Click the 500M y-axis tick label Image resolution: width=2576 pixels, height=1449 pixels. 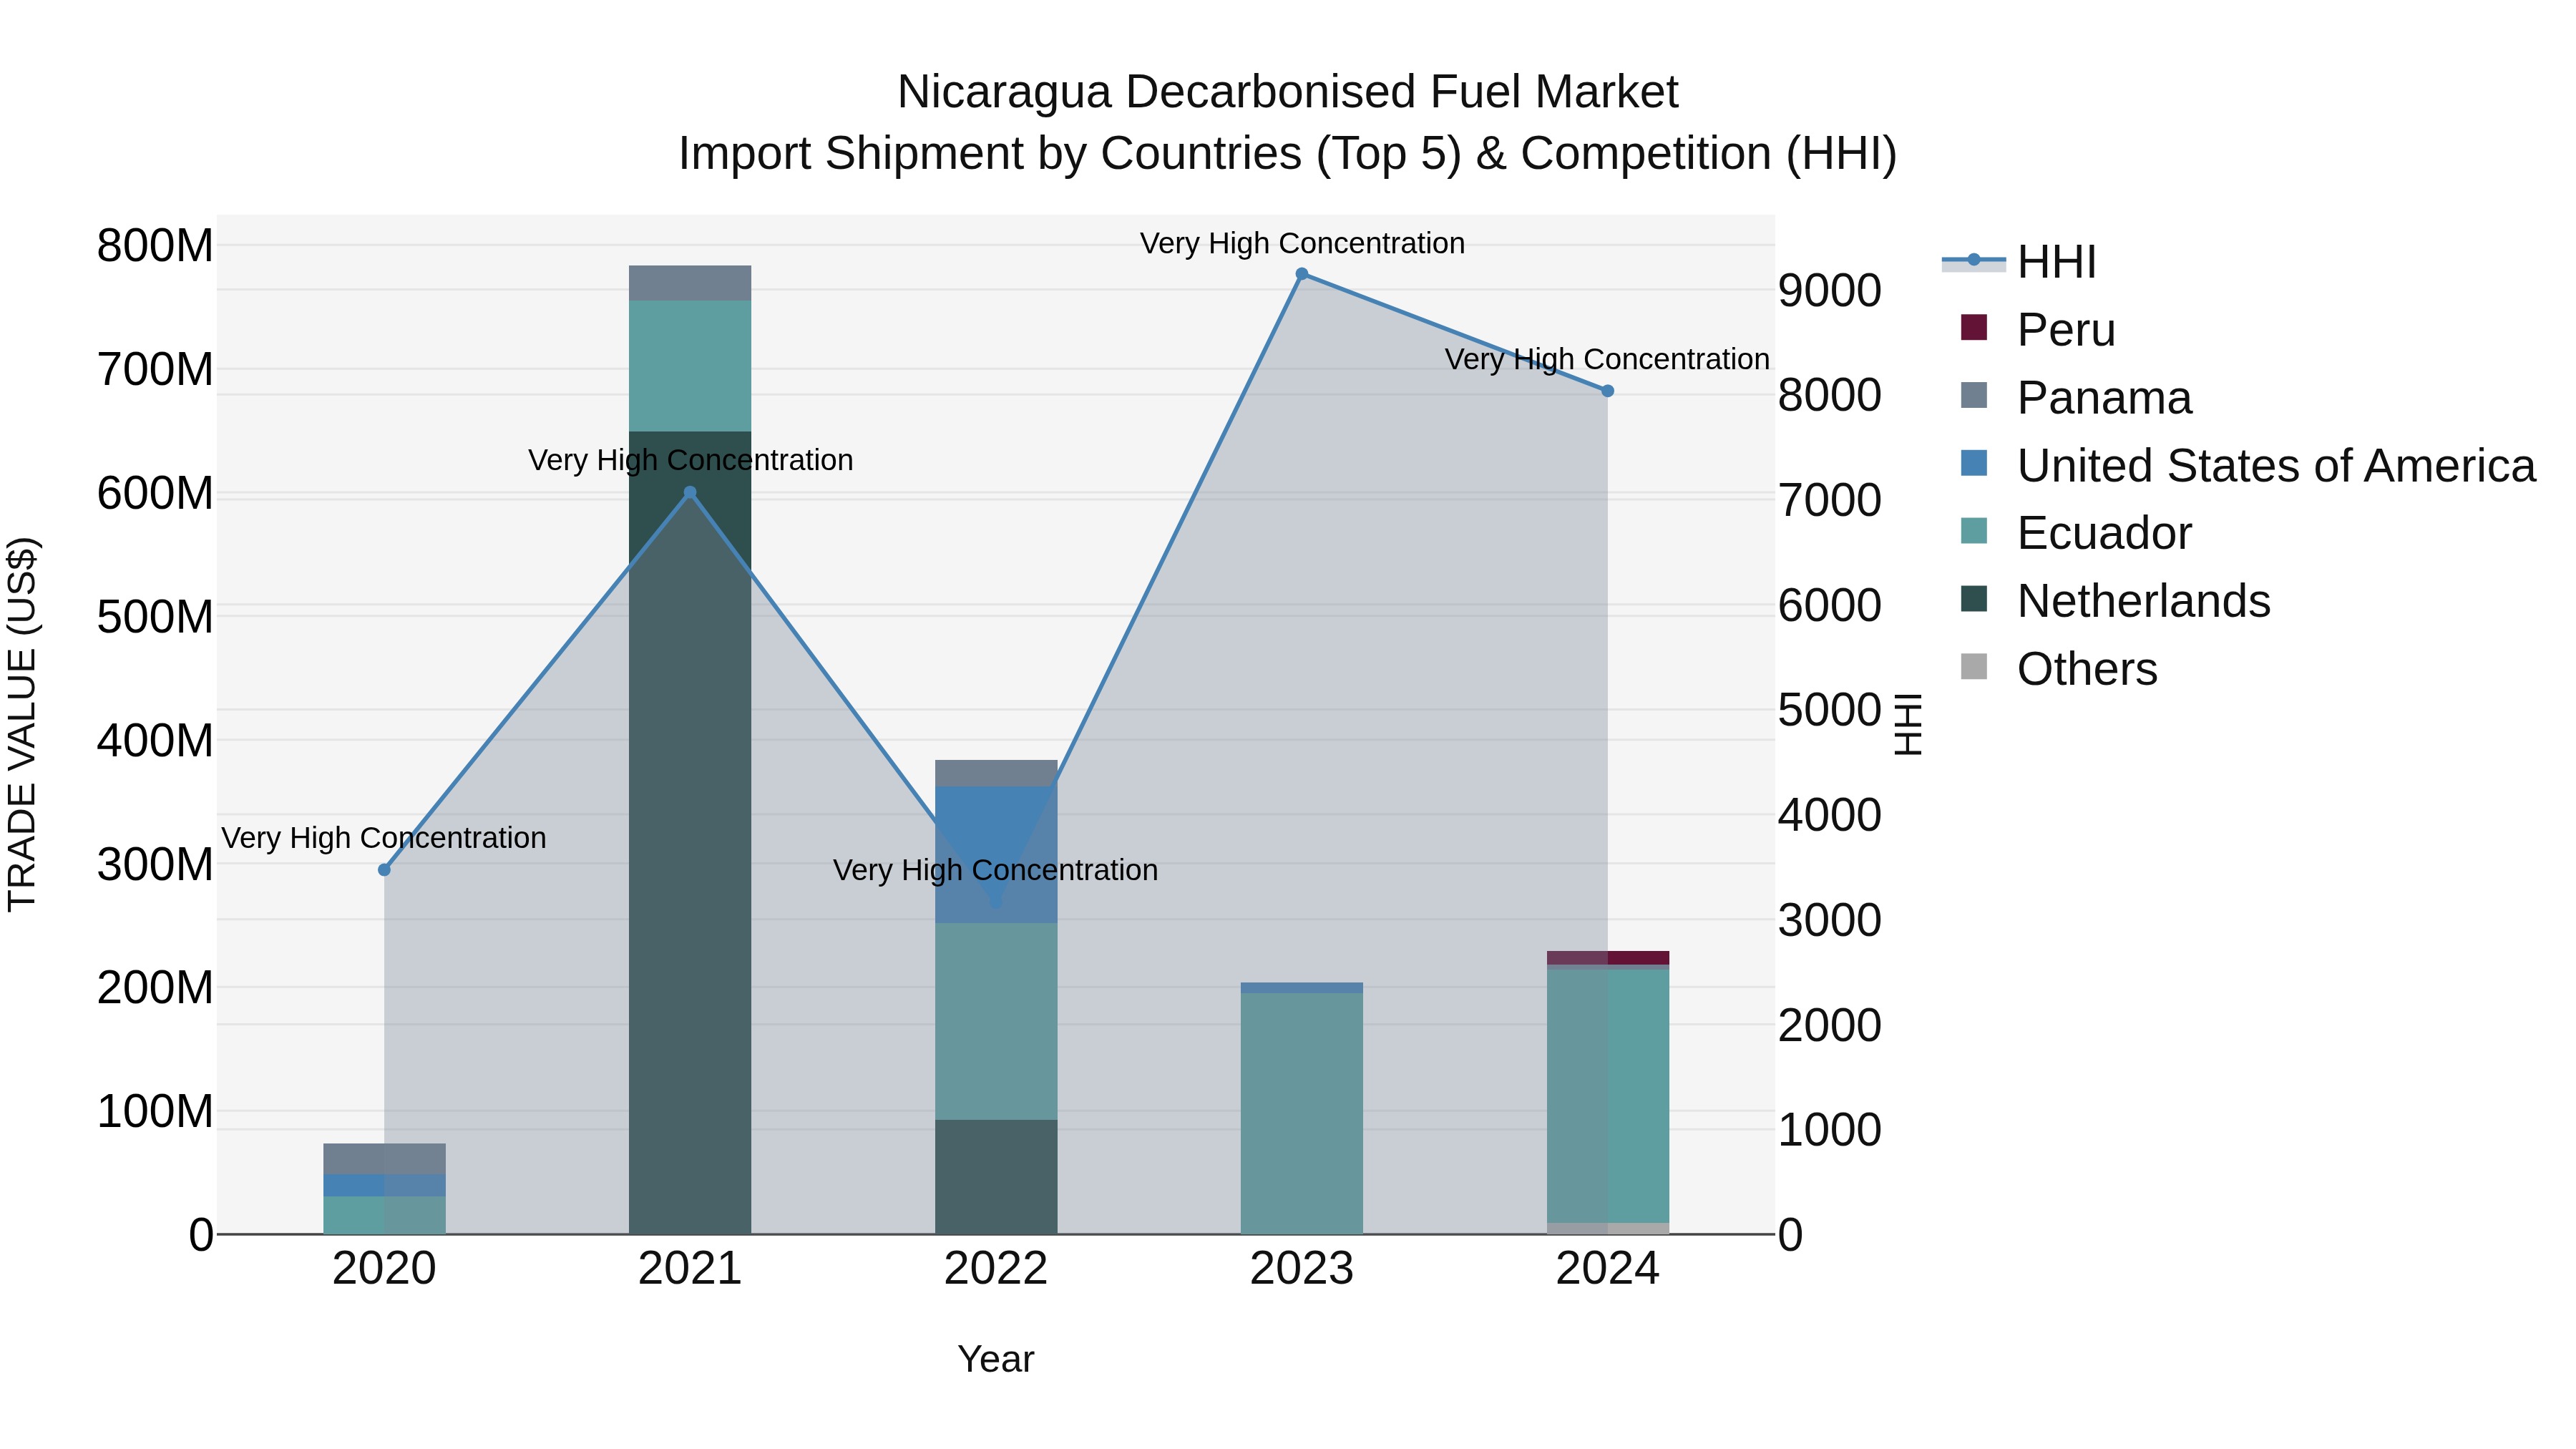pos(155,617)
